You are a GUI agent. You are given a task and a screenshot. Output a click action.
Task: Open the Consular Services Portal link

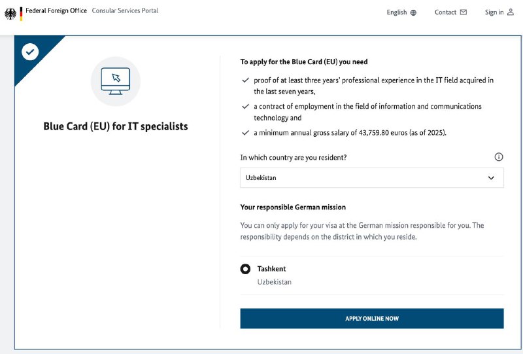[x=125, y=10]
